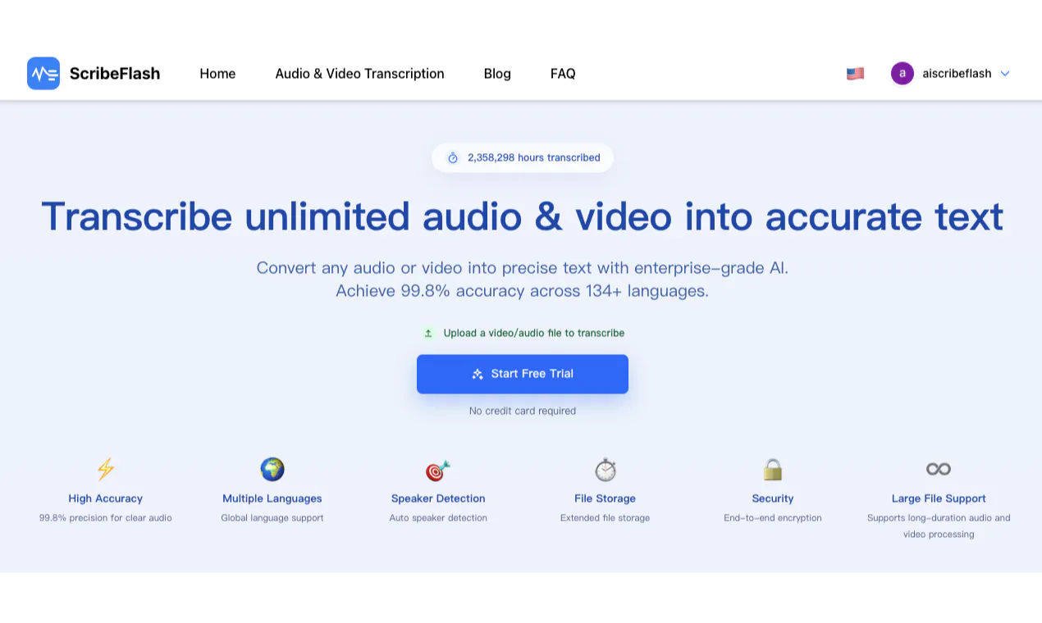Click the stopwatch icon in hours badge
This screenshot has width=1042, height=623.
453,157
